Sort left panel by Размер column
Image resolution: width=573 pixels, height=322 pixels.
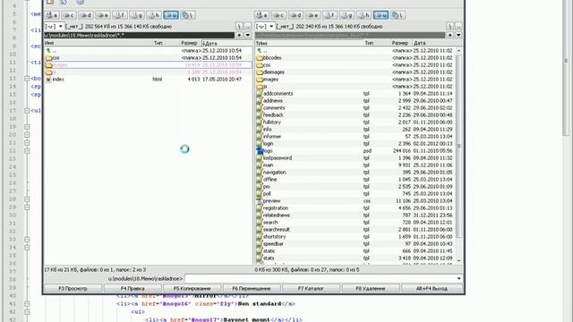click(x=191, y=43)
